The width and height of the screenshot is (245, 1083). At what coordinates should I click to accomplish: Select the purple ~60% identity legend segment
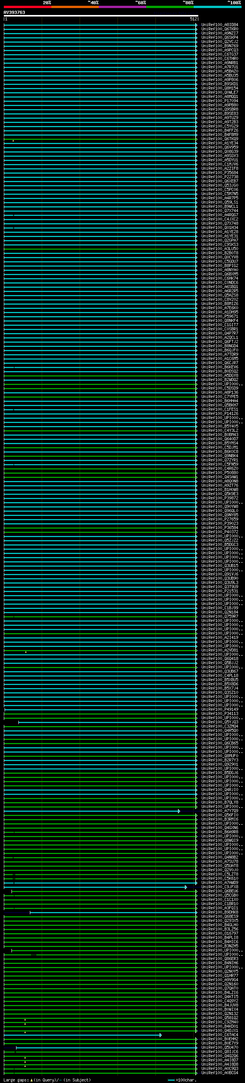(x=122, y=7)
